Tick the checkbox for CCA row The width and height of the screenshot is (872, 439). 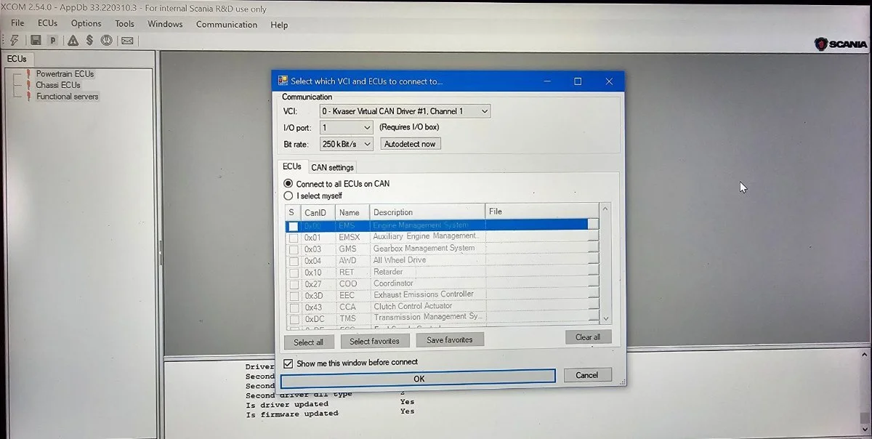pyautogui.click(x=293, y=307)
